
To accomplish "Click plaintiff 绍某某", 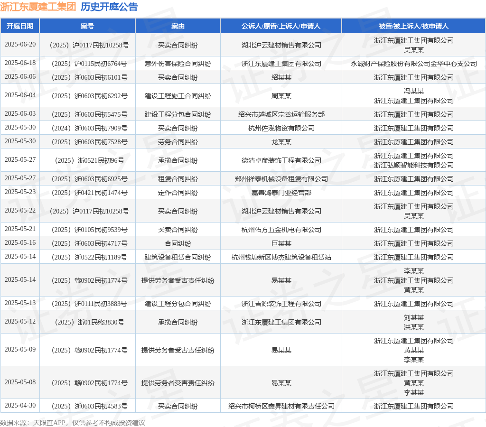I will pos(281,77).
